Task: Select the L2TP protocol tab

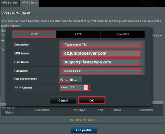Action: (78, 34)
